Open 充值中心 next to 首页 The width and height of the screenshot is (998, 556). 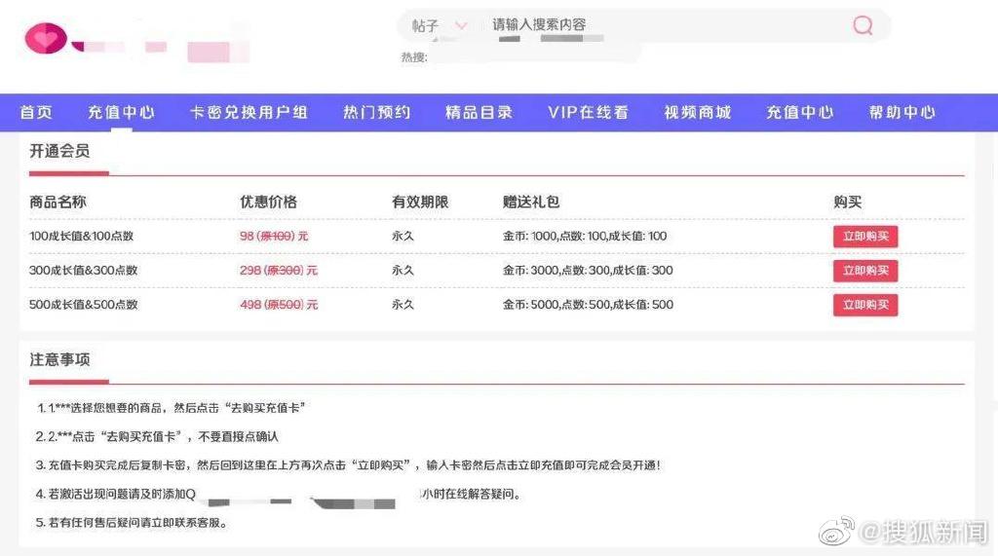point(121,112)
